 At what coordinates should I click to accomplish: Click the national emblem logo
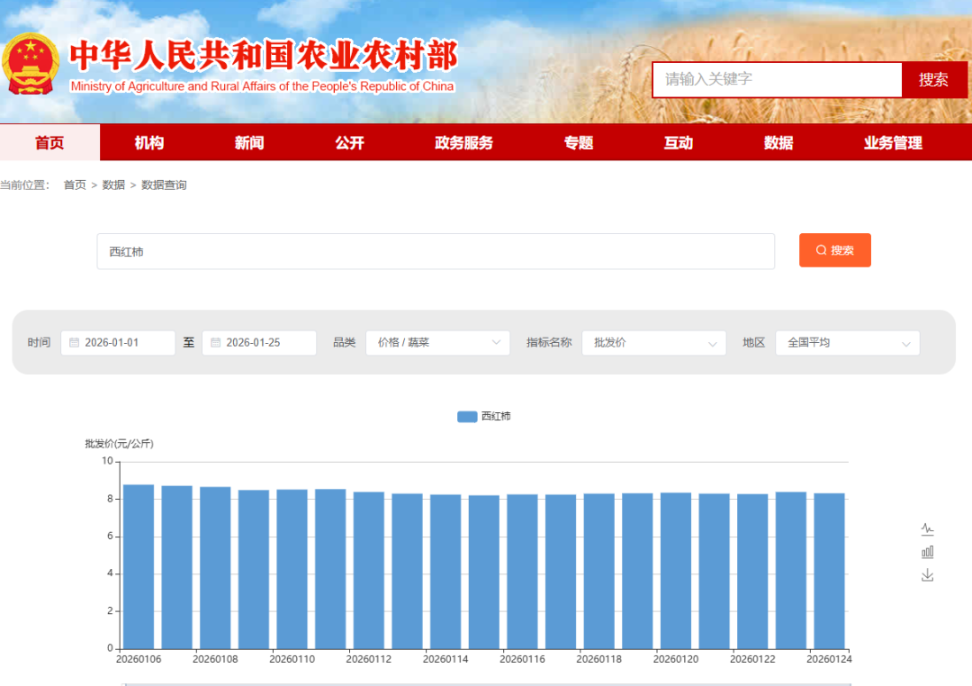31,64
